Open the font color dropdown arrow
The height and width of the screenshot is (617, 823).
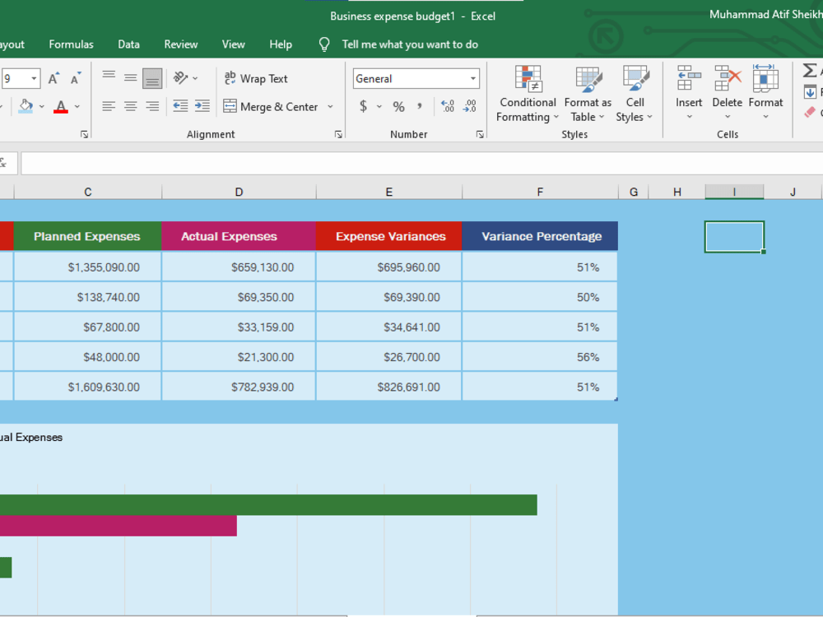[x=77, y=107]
